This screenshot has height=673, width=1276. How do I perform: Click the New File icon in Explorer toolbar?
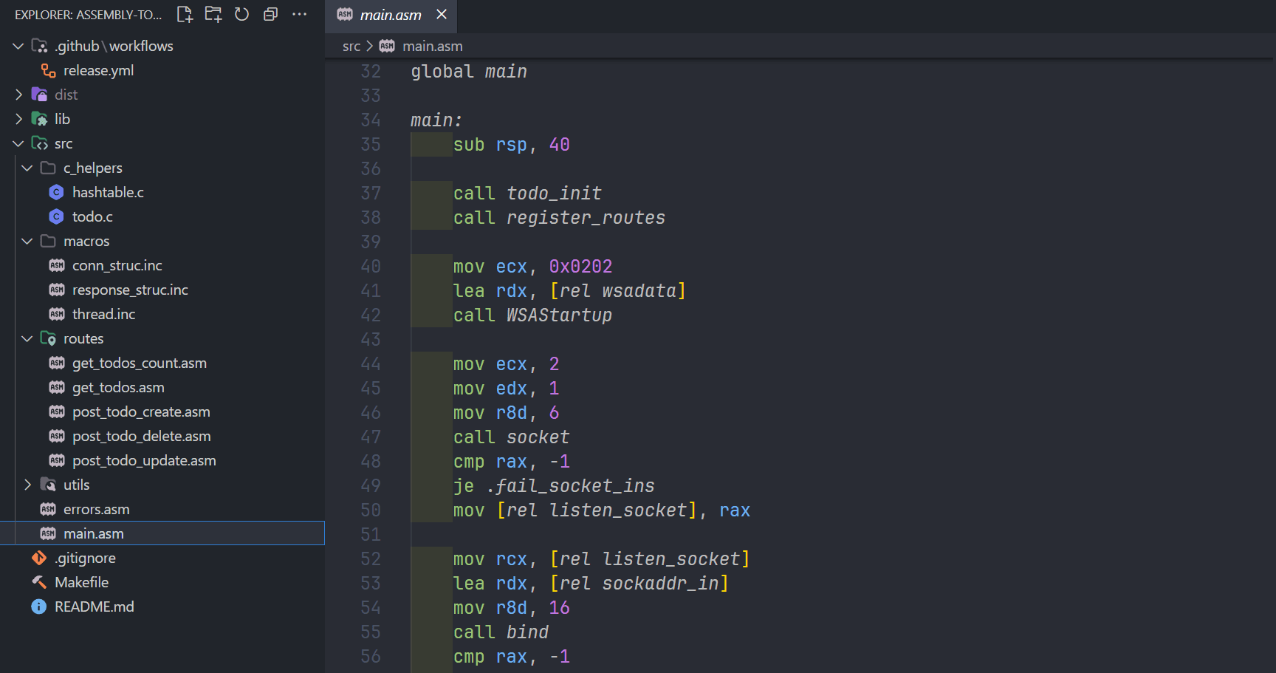(185, 14)
